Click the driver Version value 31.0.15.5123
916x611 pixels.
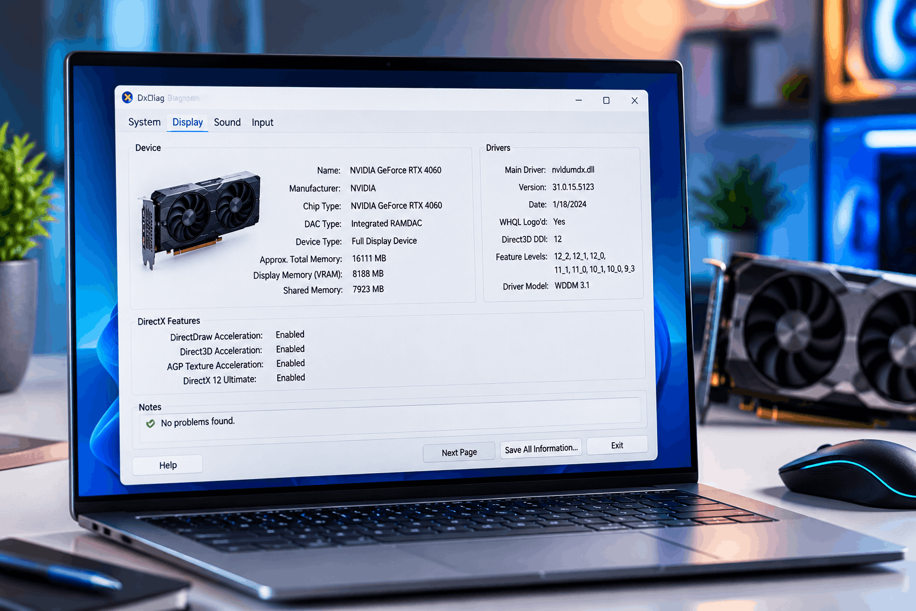point(573,187)
